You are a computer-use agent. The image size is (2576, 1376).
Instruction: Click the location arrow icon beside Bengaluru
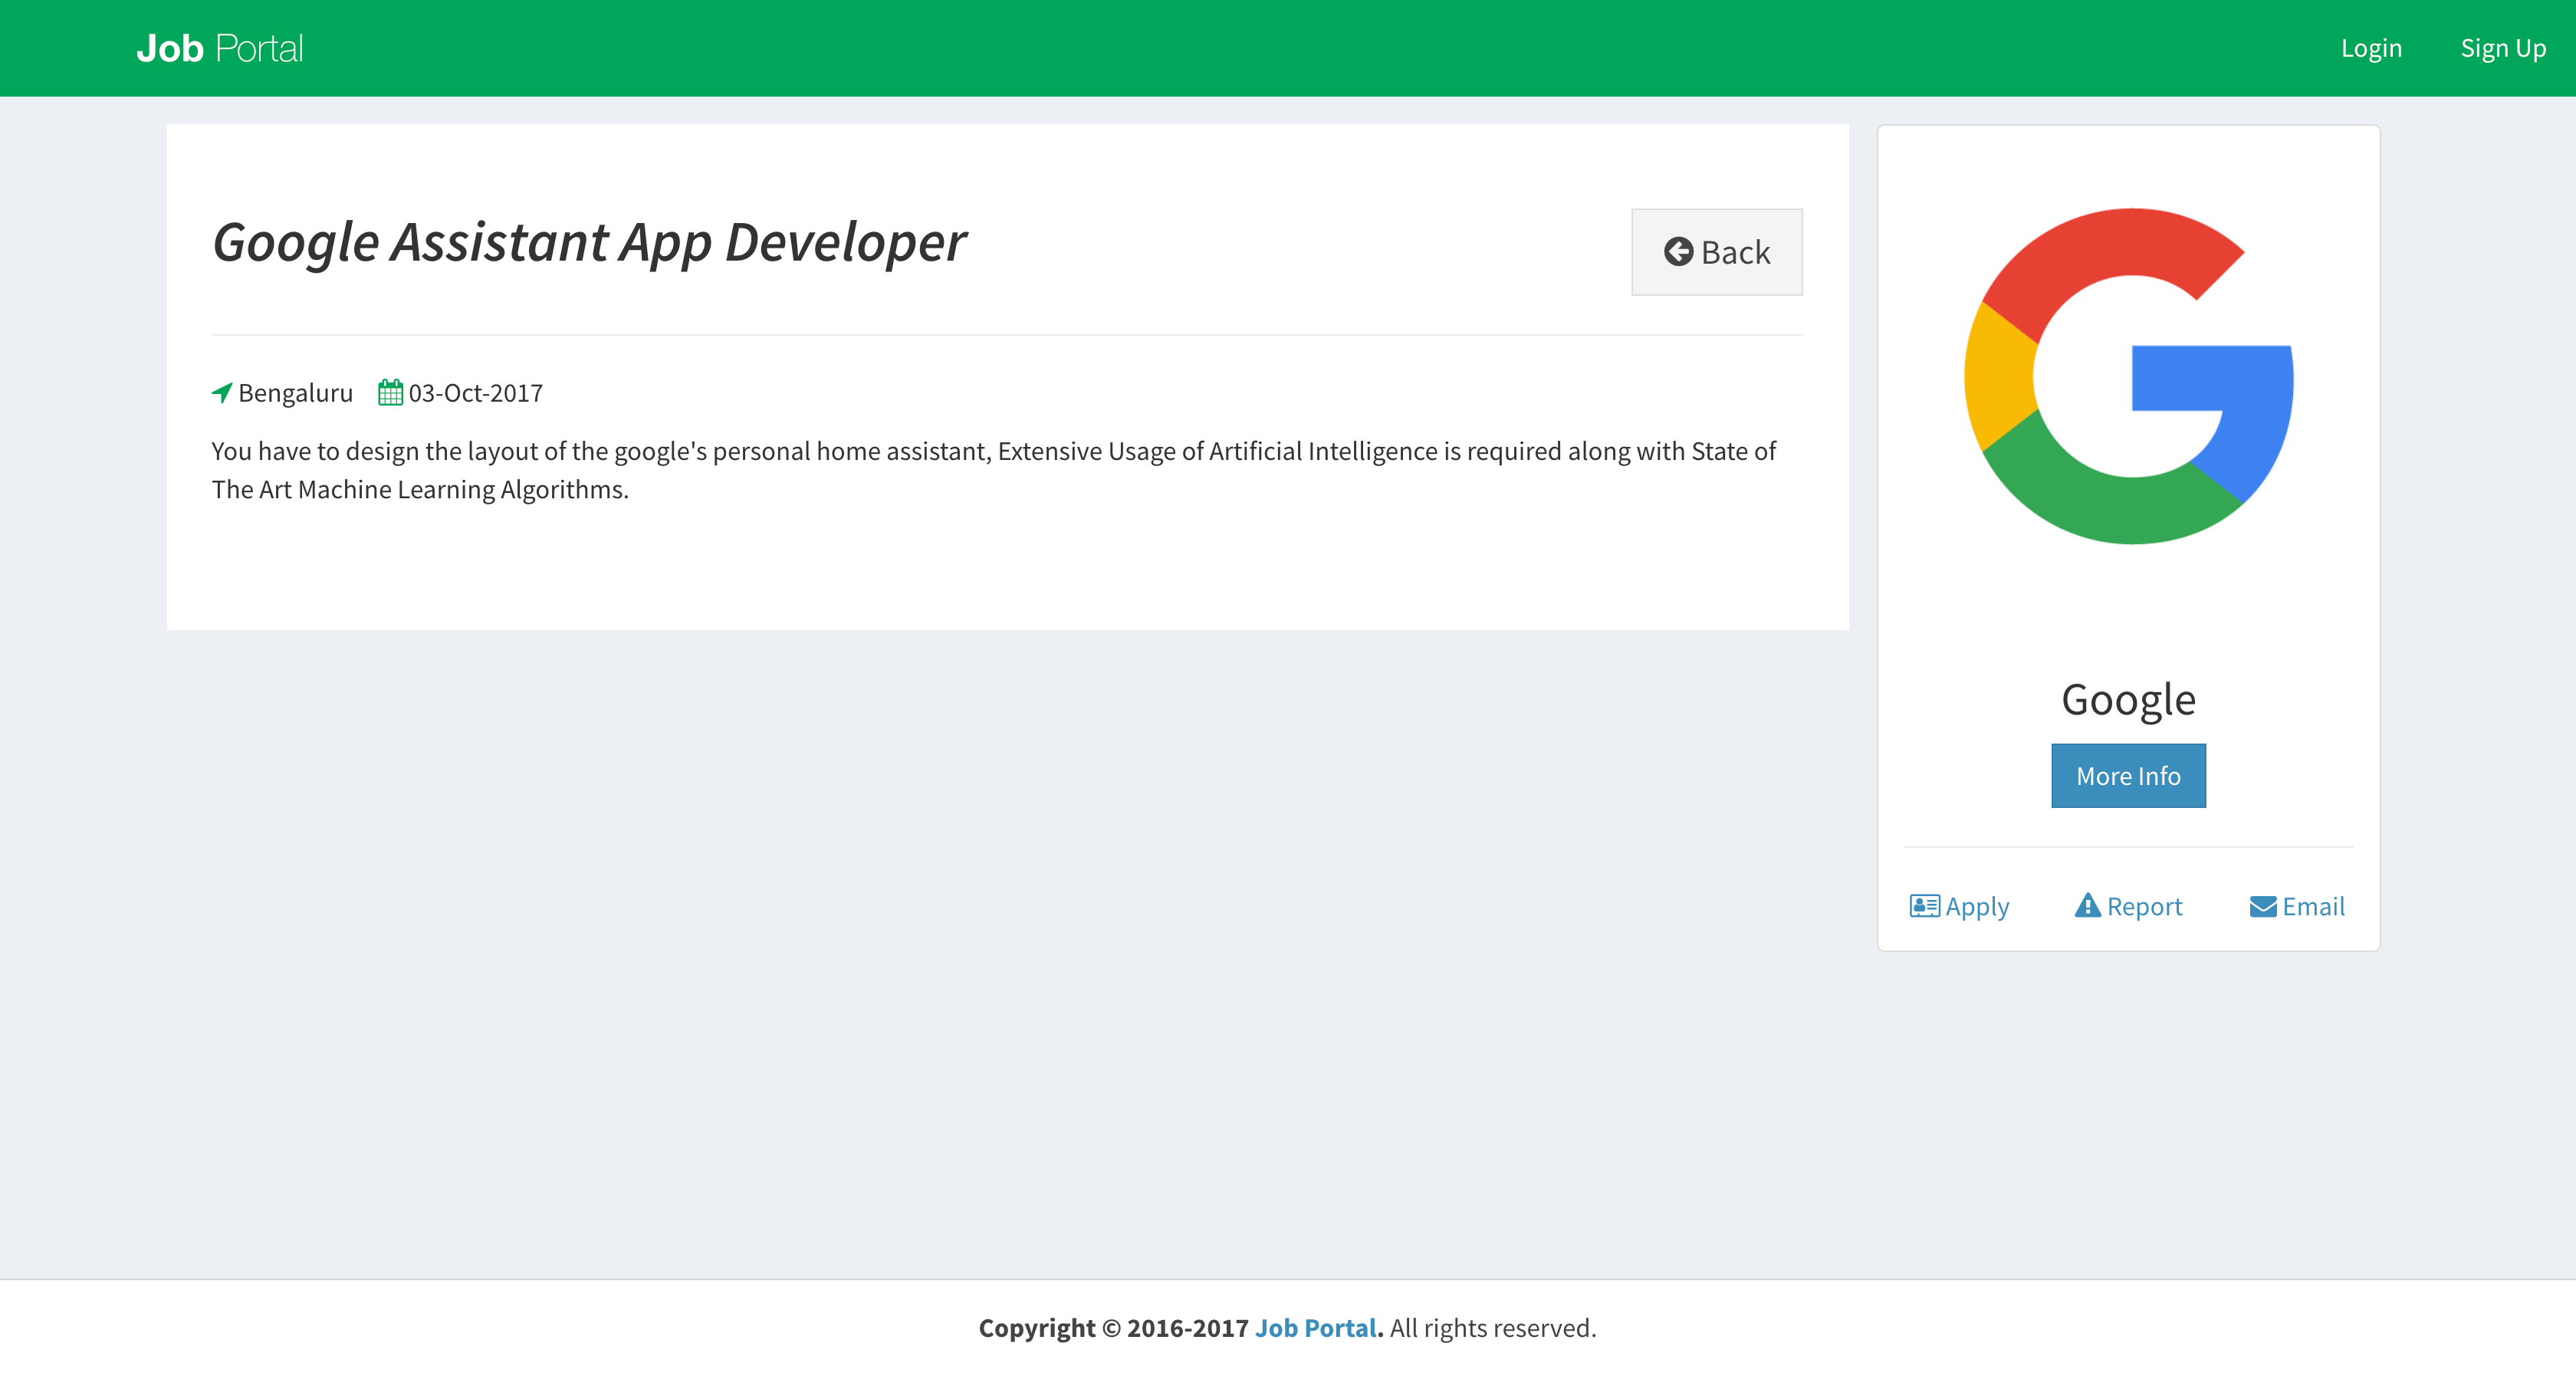(x=222, y=393)
